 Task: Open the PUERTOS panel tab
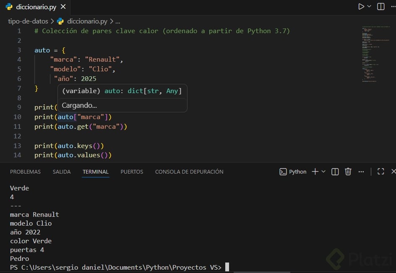[x=132, y=172]
